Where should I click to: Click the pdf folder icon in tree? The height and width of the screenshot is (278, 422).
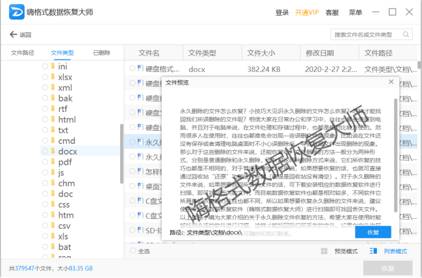52,162
